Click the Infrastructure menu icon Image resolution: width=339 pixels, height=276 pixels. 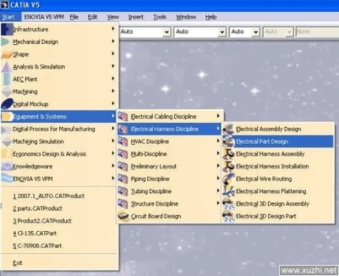[7, 30]
